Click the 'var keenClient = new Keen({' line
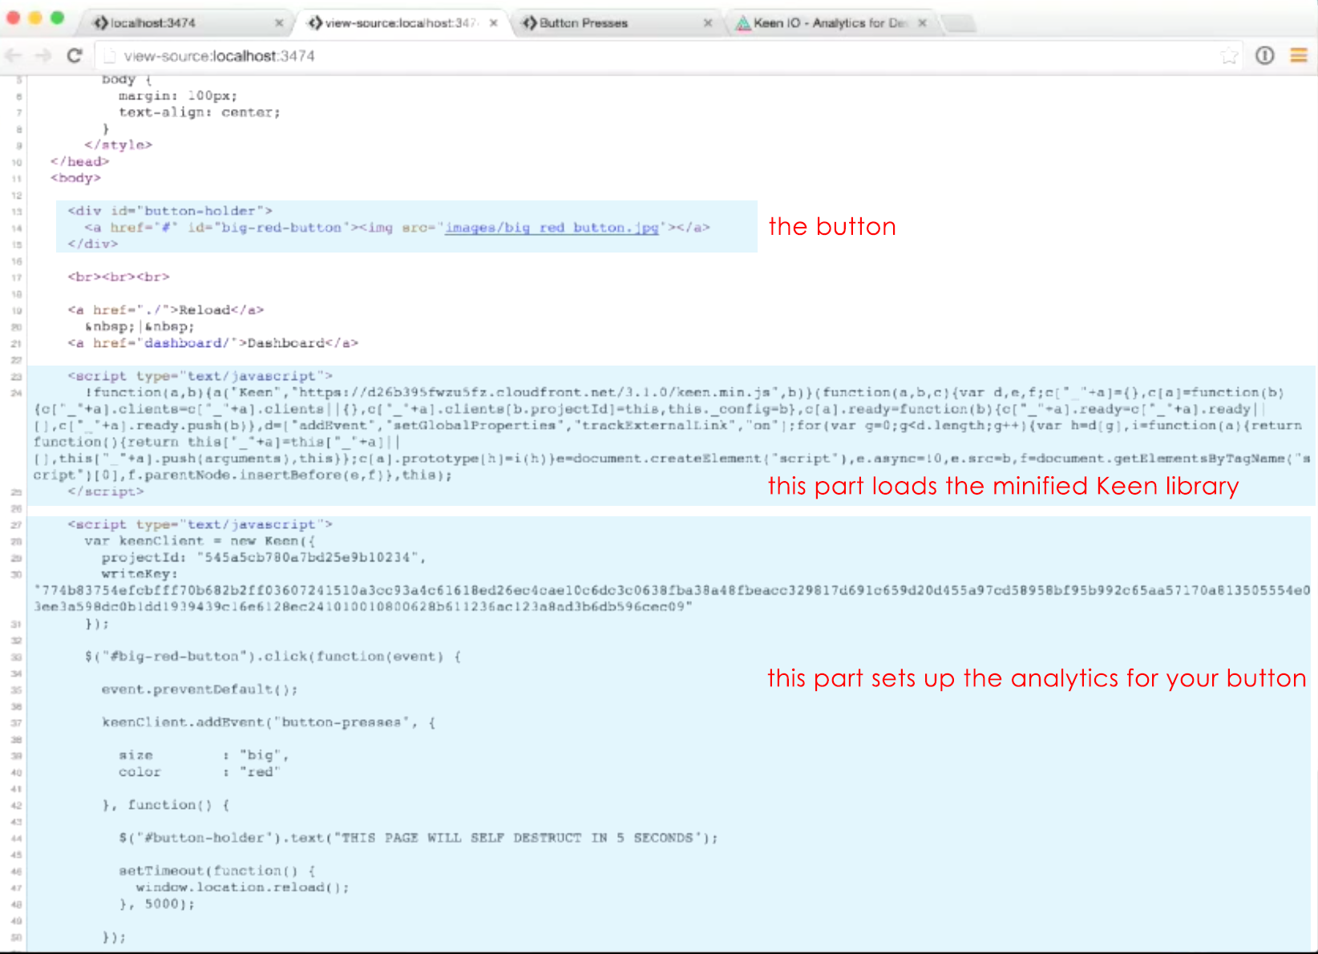This screenshot has height=954, width=1318. [200, 541]
